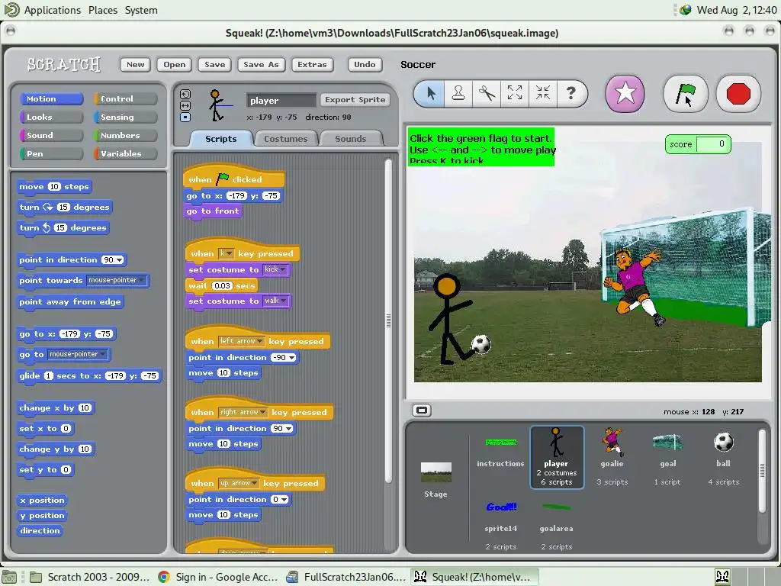
Task: Switch to FullScratch23Jan06 taskbar window
Action: pos(347,577)
